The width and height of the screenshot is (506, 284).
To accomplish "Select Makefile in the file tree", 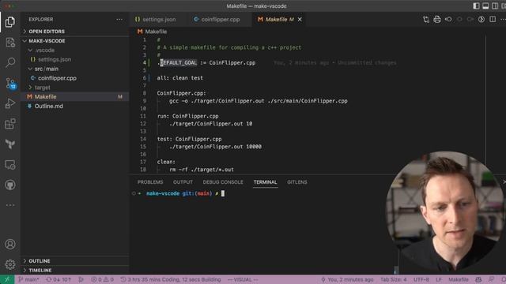I will [75, 96].
